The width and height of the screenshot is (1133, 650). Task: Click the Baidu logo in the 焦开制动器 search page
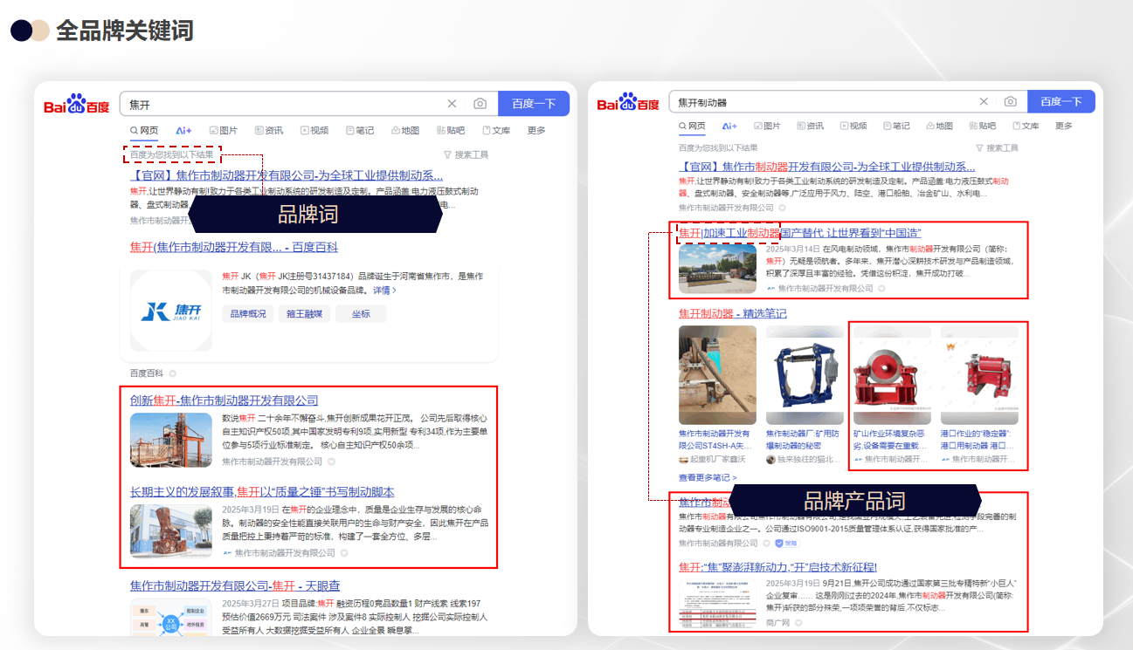pyautogui.click(x=628, y=103)
